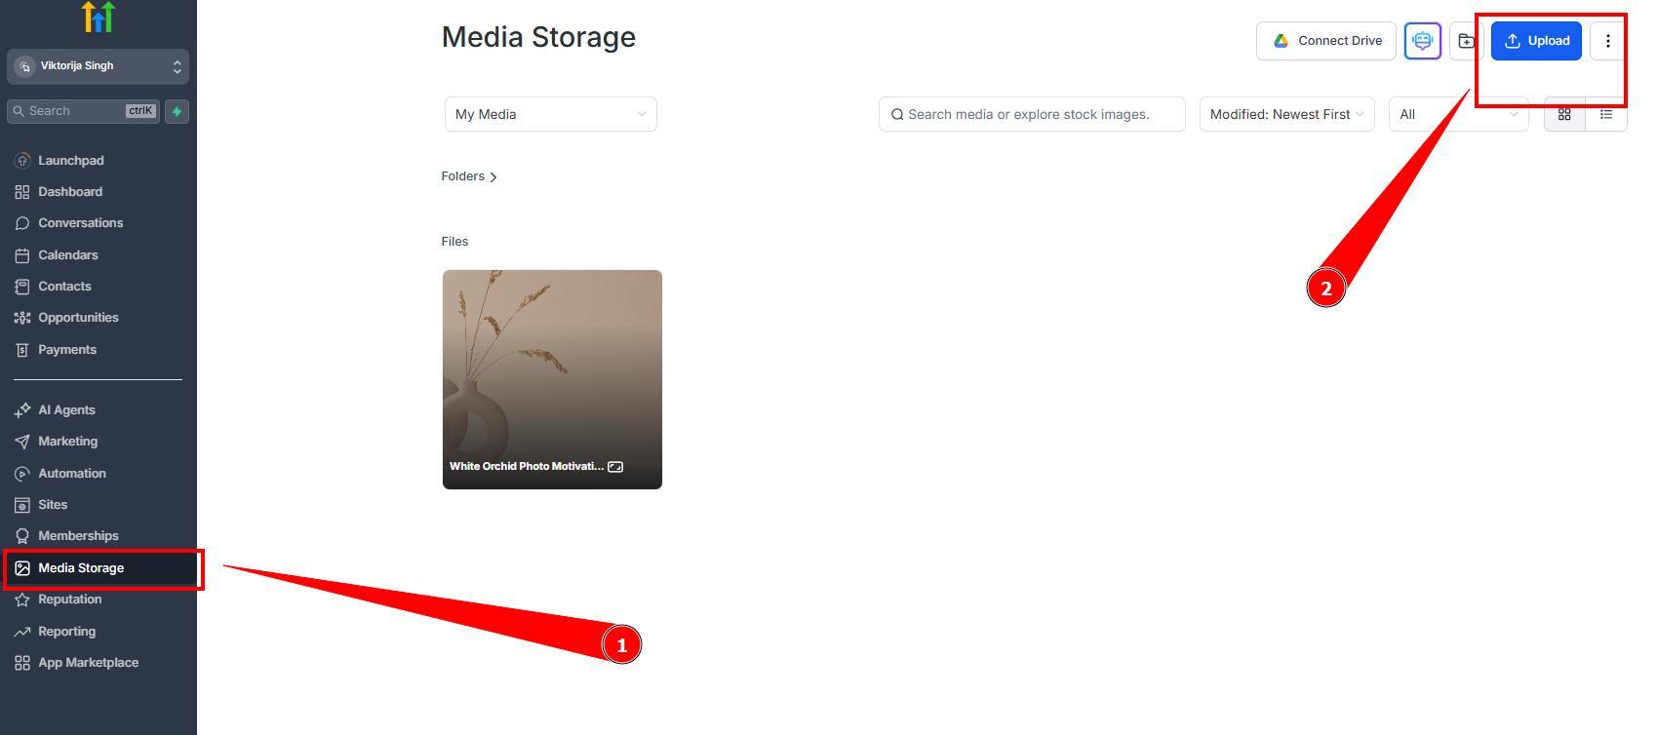
Task: Click the Upload button
Action: coord(1536,41)
